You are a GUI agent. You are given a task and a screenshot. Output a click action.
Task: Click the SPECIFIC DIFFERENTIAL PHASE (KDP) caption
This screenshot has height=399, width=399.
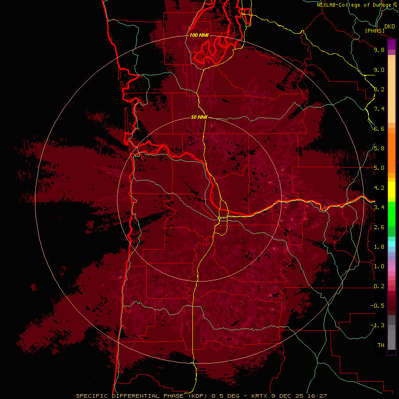click(142, 396)
